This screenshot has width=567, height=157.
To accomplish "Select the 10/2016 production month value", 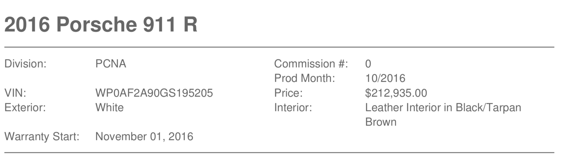I will pyautogui.click(x=385, y=78).
